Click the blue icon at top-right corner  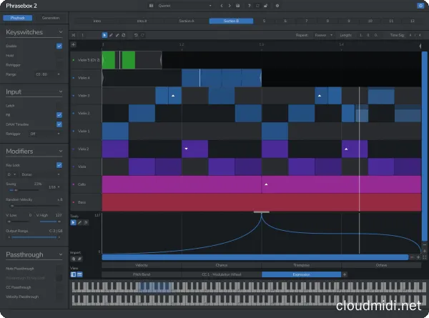click(x=419, y=6)
